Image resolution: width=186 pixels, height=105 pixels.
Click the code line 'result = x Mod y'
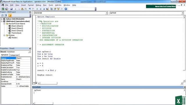(46, 70)
